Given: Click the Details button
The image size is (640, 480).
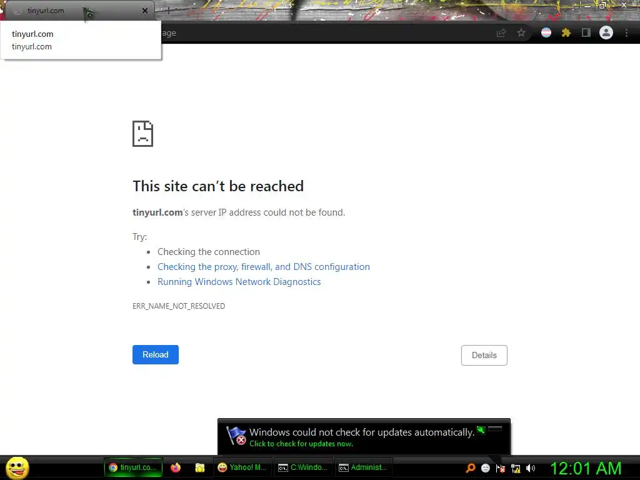Looking at the screenshot, I should [x=484, y=355].
